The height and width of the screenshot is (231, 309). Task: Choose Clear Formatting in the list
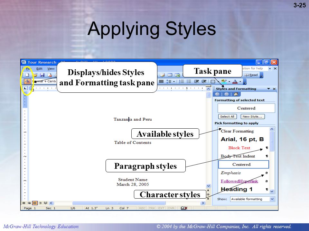point(244,131)
